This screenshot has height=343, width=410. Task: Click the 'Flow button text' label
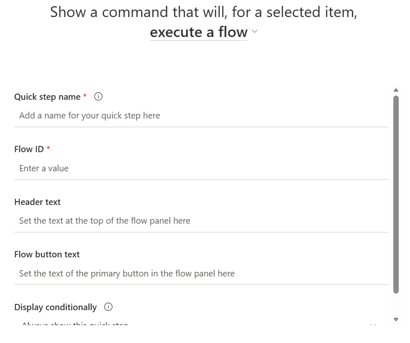pos(47,254)
